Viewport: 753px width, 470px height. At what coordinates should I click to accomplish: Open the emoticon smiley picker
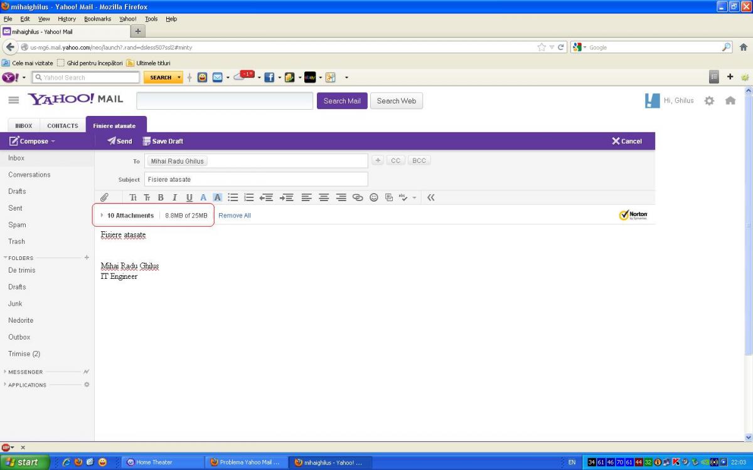pos(374,197)
